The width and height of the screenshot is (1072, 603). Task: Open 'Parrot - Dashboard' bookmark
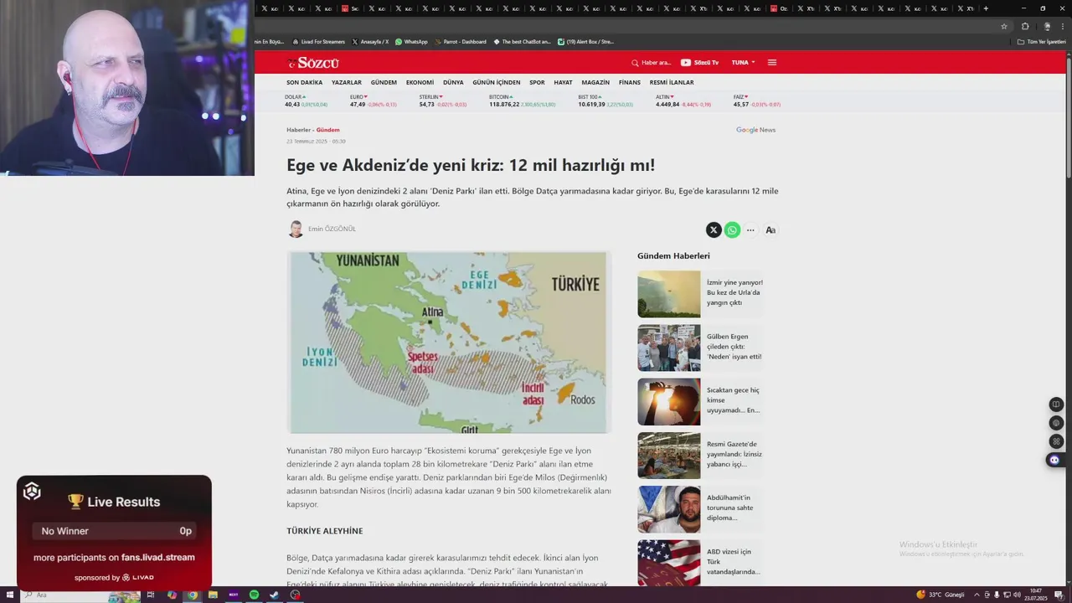(x=460, y=41)
